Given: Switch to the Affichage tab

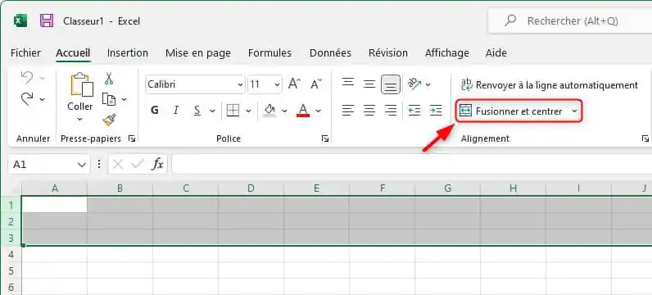Looking at the screenshot, I should coord(447,53).
